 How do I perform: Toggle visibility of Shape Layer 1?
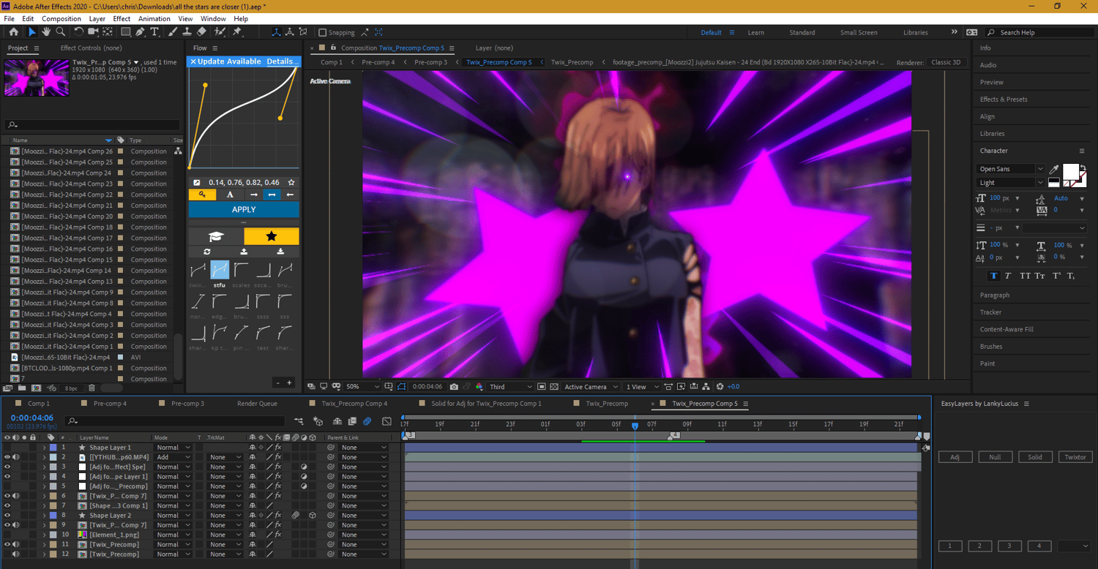click(x=7, y=448)
